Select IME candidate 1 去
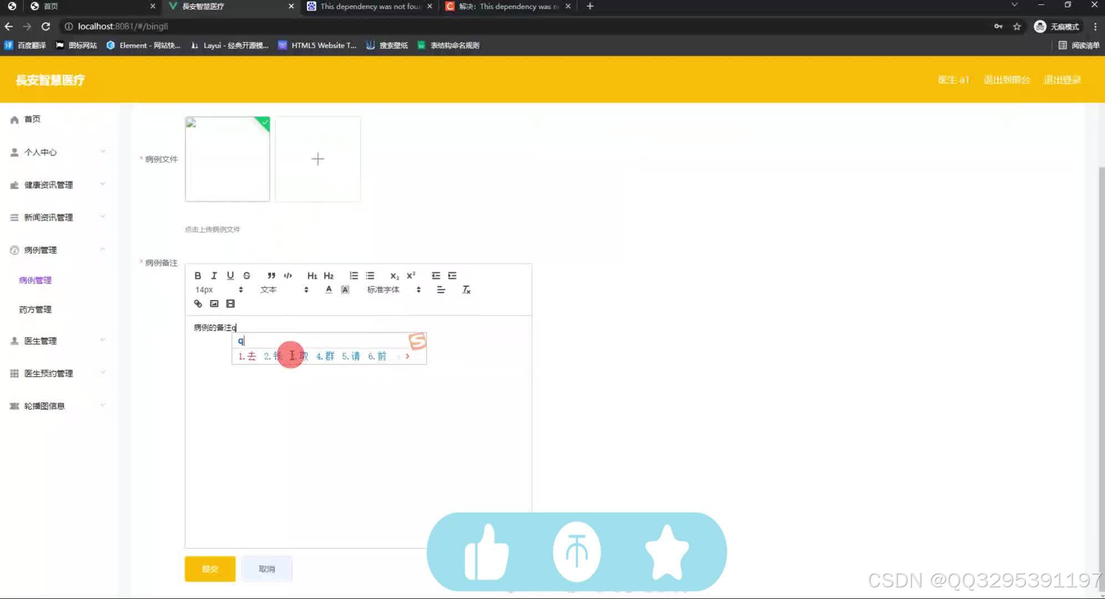The height and width of the screenshot is (599, 1105). click(247, 356)
